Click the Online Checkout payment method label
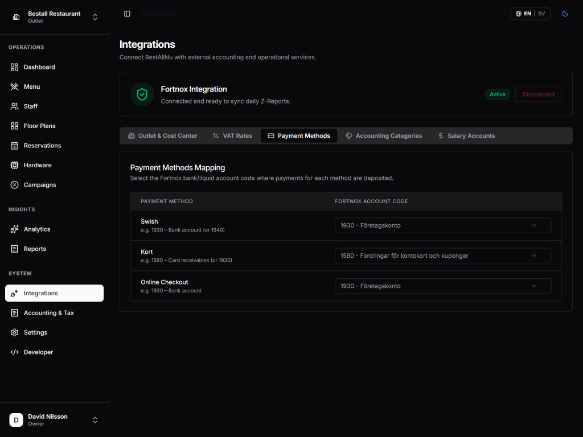Image resolution: width=583 pixels, height=437 pixels. [165, 282]
